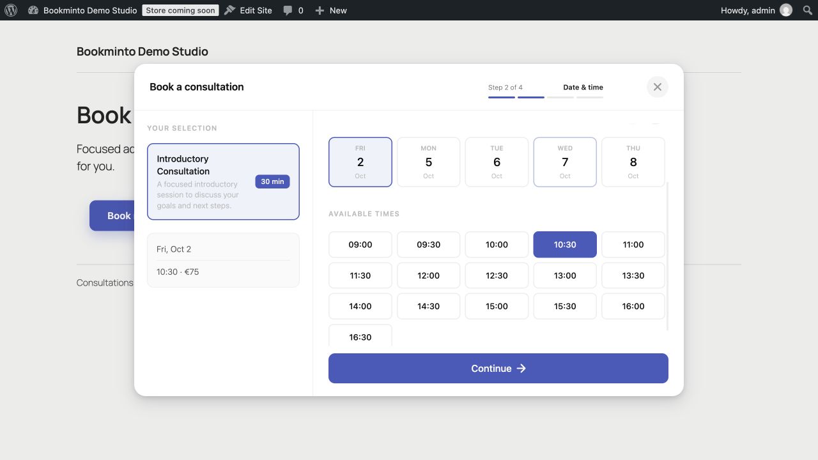Screen dimensions: 818x460
Task: Pick the 14:30 time slot
Action: click(x=429, y=306)
